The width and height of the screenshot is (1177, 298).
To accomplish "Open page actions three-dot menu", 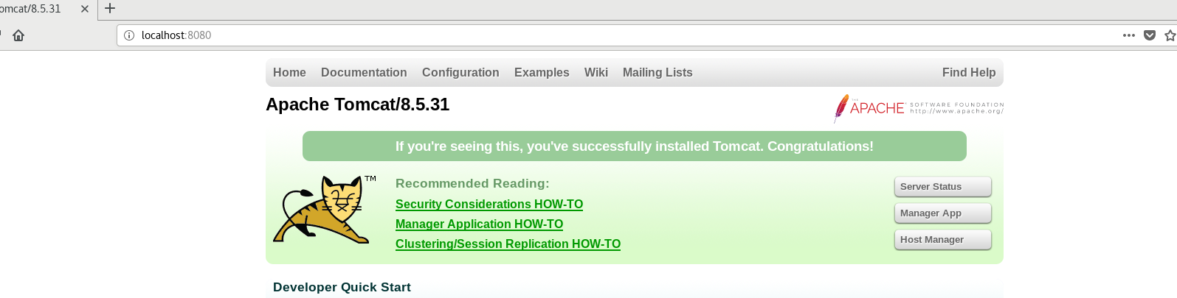I will click(1129, 35).
